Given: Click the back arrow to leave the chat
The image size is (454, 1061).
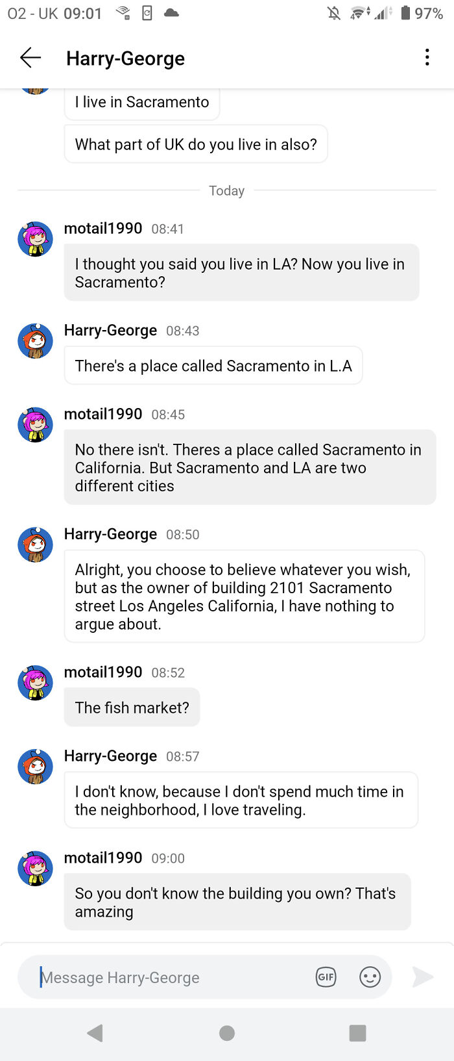Looking at the screenshot, I should [x=30, y=57].
